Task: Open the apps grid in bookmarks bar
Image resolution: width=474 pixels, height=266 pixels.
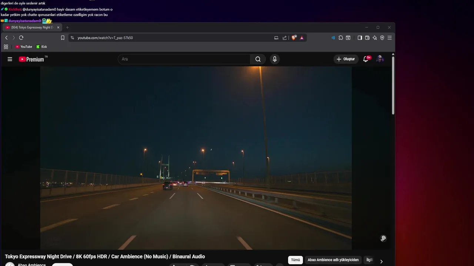Action: (6, 47)
